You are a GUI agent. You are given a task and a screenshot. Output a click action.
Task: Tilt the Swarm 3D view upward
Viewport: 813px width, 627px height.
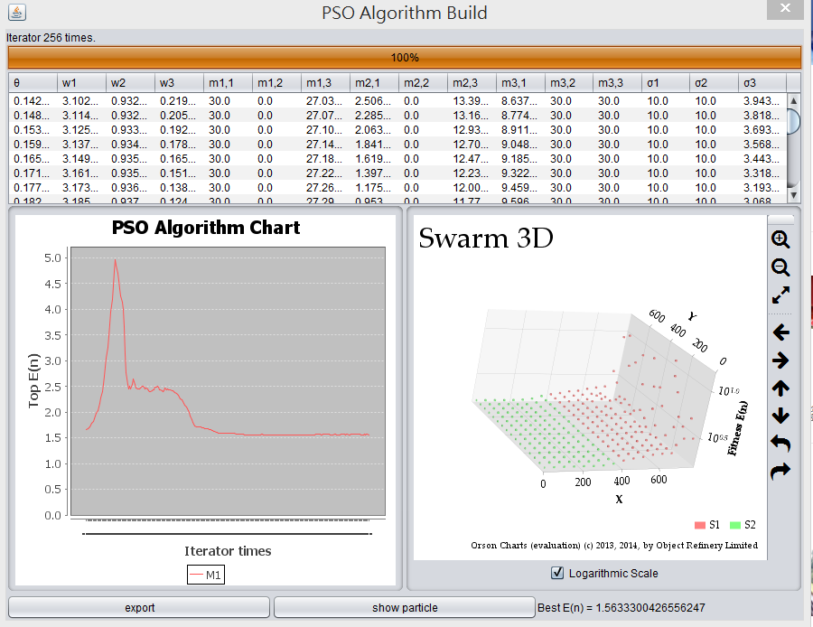(x=780, y=388)
